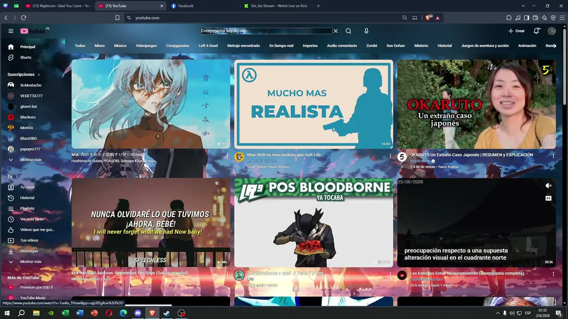Image resolution: width=568 pixels, height=319 pixels.
Task: Play the MUCHO MAS REALISTA video thumbnail
Action: [x=314, y=104]
